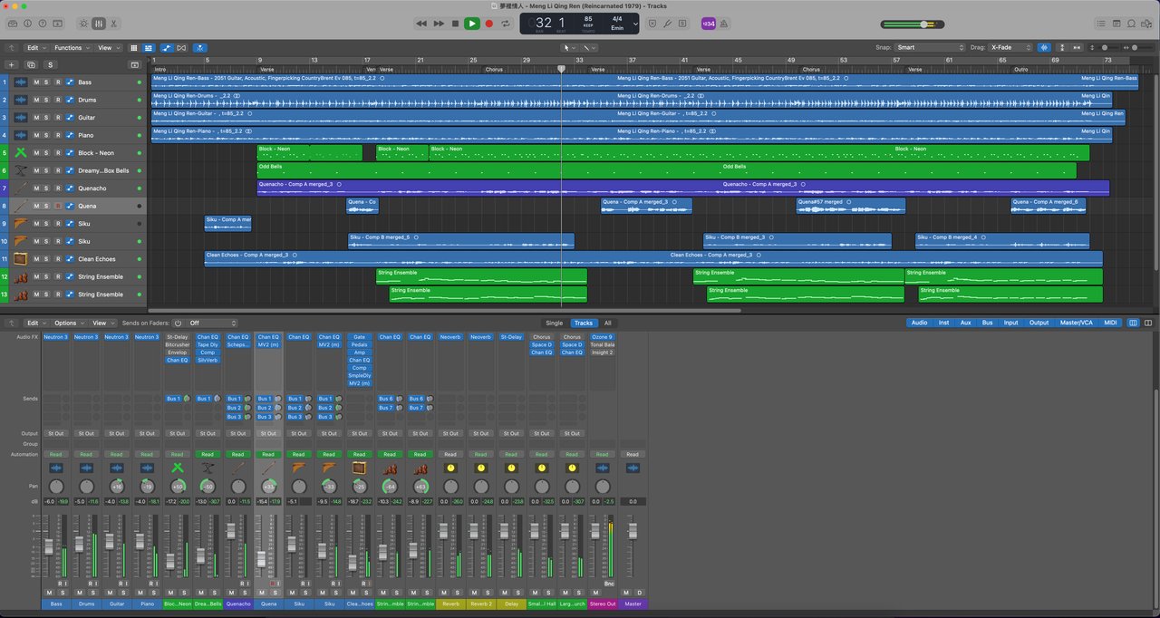The width and height of the screenshot is (1160, 618).
Task: Toggle Sends on Faders power button
Action: tap(178, 323)
